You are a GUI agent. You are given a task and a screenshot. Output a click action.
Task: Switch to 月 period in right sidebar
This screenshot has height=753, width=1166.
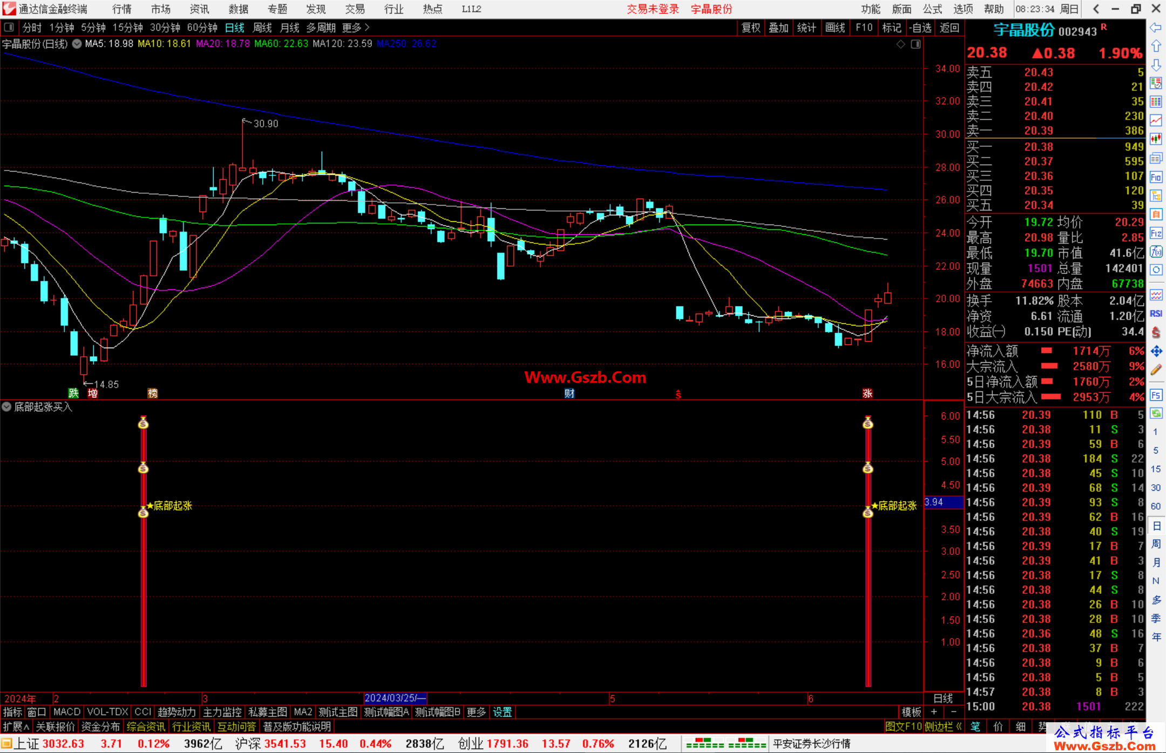(1156, 562)
